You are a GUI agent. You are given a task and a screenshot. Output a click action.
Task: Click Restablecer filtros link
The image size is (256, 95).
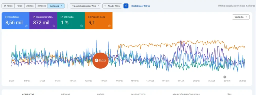[140, 6]
